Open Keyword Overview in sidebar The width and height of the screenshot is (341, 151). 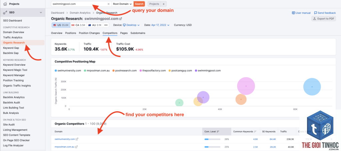coord(14,65)
